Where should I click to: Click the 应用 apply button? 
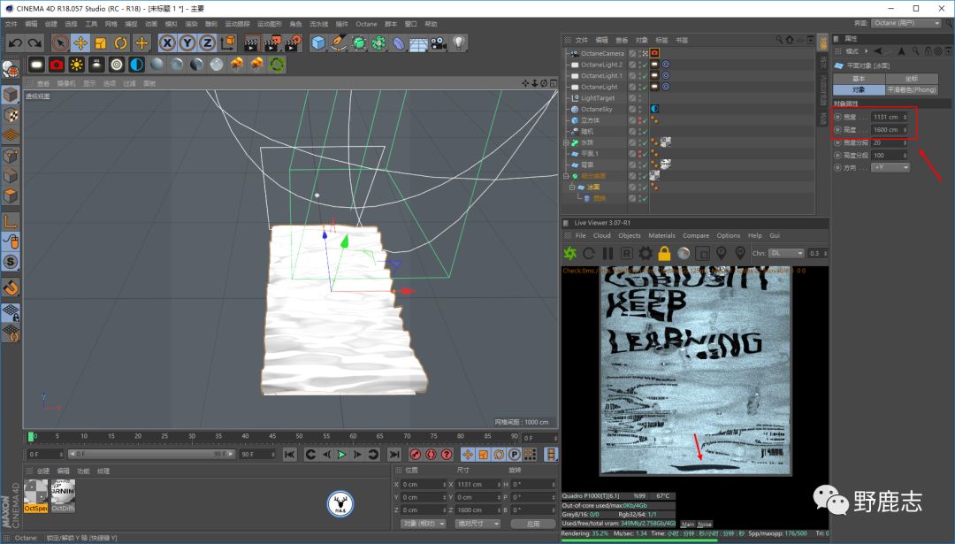pyautogui.click(x=532, y=524)
